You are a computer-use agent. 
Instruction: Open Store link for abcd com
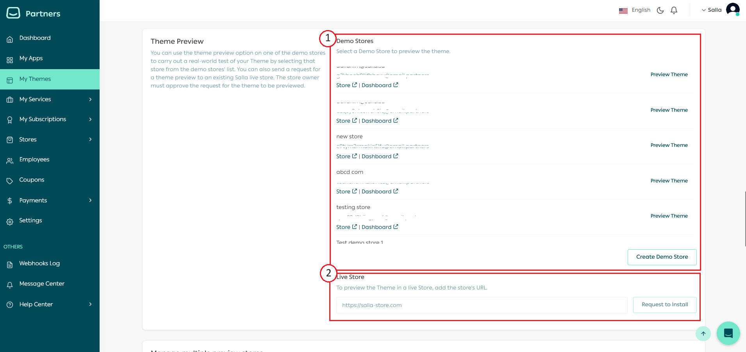click(343, 191)
